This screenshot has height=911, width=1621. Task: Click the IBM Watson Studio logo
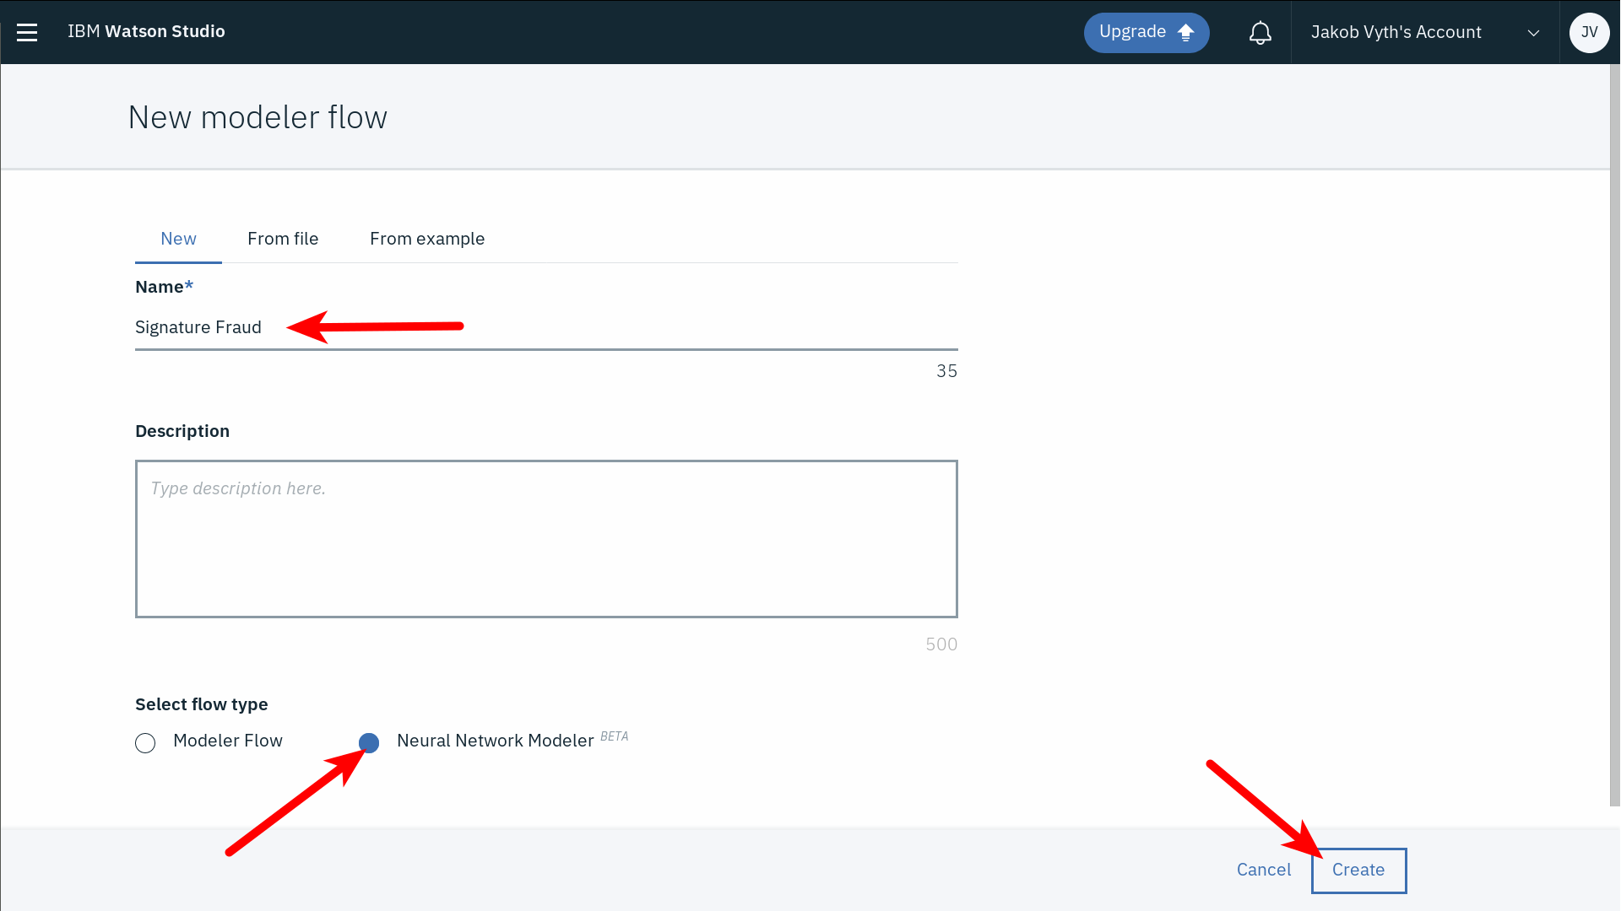click(x=146, y=31)
